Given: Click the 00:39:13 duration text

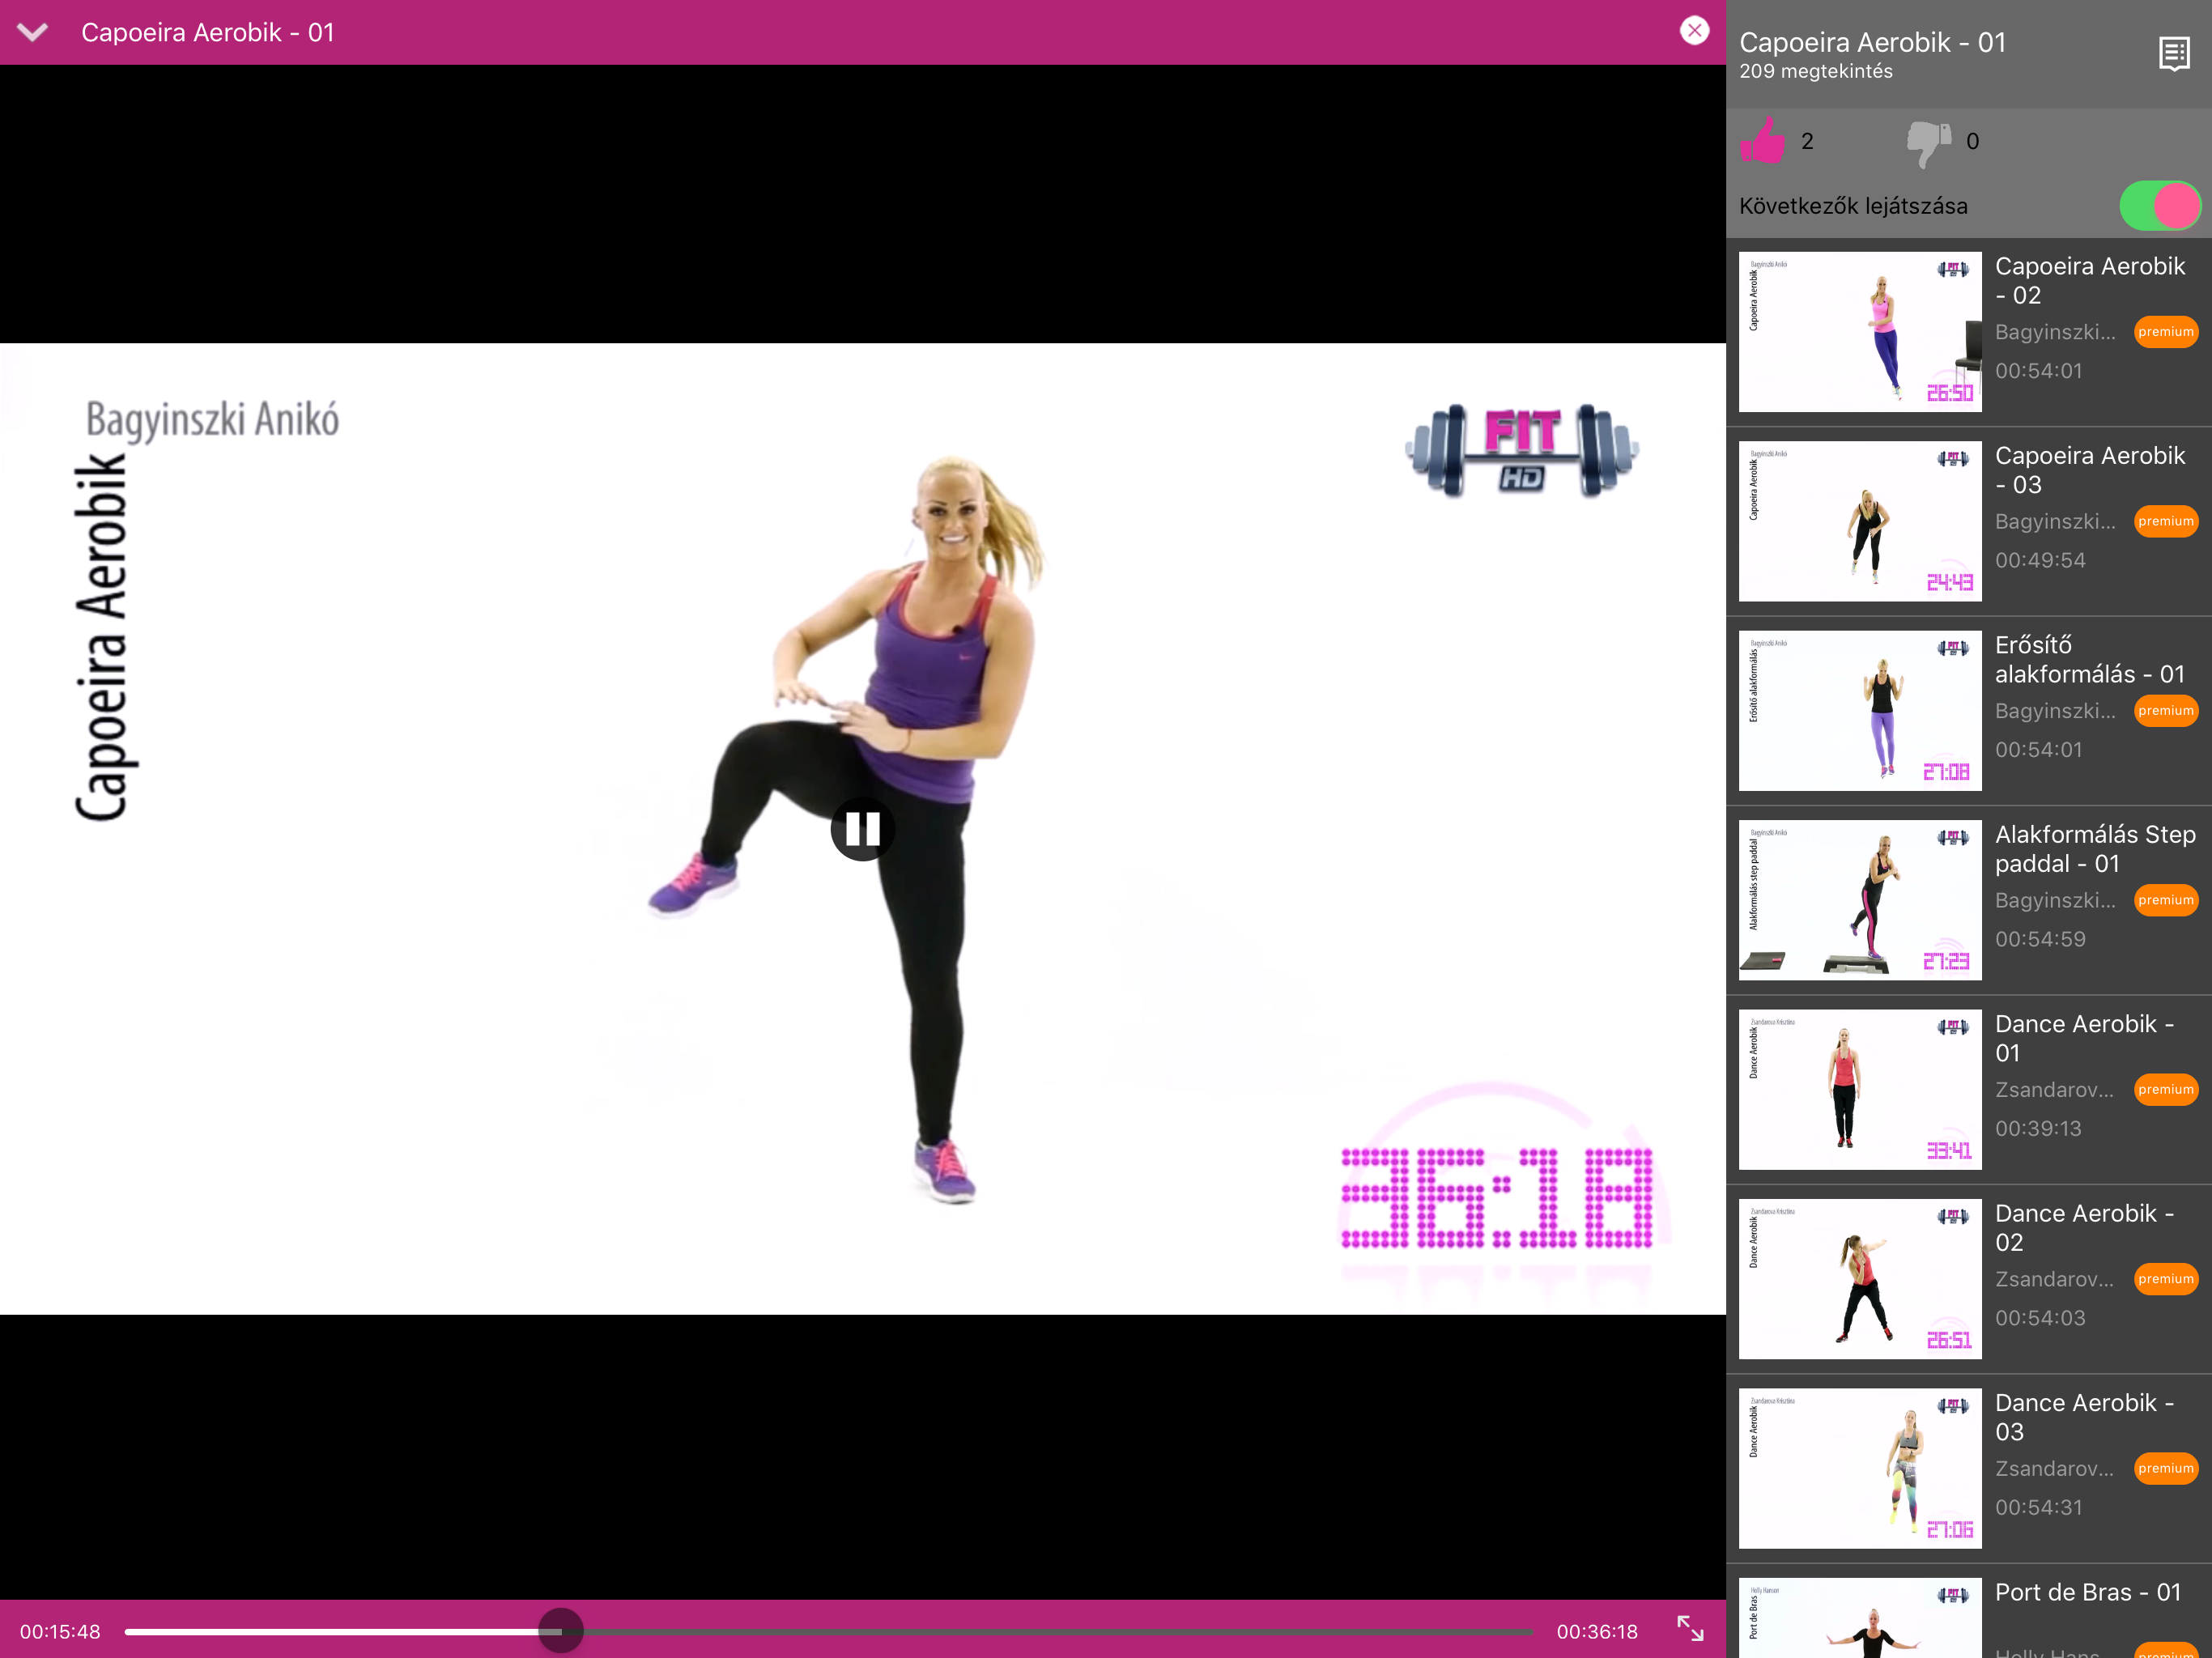Looking at the screenshot, I should point(2038,1128).
